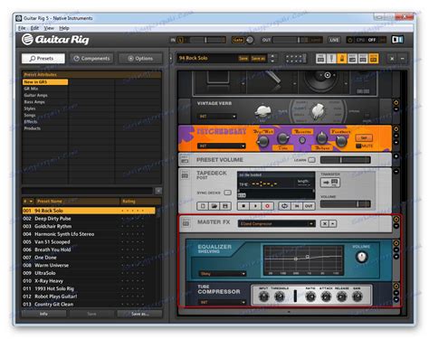Enable LIVE view mode
This screenshot has width=429, height=339.
(x=334, y=40)
